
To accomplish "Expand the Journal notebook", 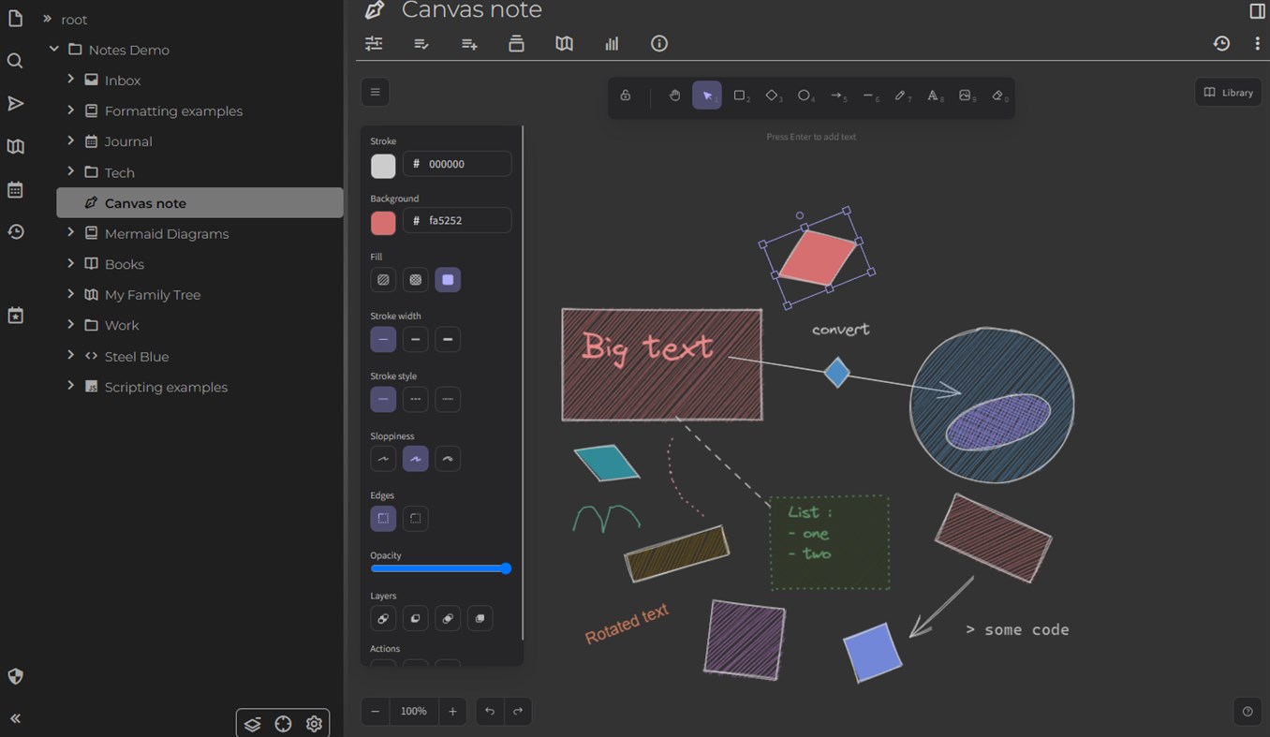I will [70, 141].
